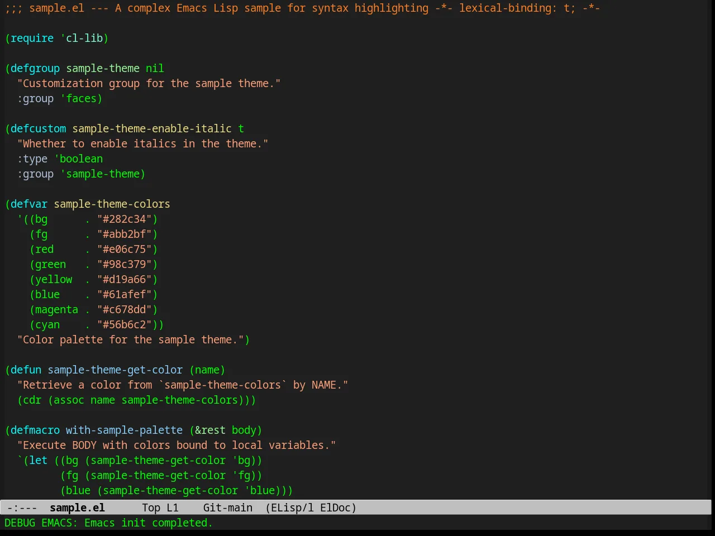This screenshot has width=715, height=536.
Task: Click the echo area message 'Emacs init completed.'
Action: coord(149,523)
